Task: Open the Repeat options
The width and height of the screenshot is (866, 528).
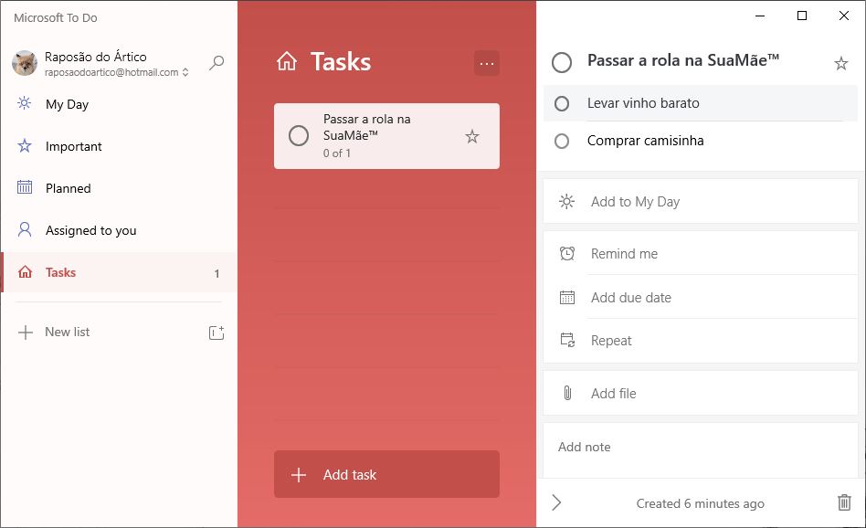Action: point(701,341)
